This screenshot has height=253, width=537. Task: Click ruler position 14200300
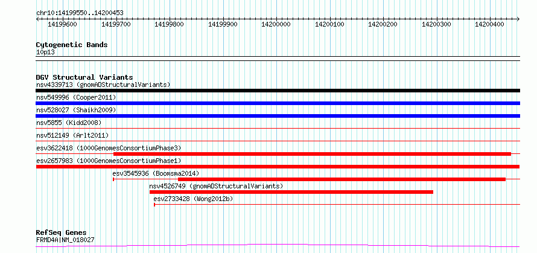(x=436, y=24)
